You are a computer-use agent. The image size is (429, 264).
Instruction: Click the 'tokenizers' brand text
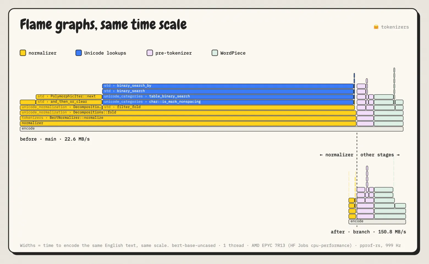(395, 27)
